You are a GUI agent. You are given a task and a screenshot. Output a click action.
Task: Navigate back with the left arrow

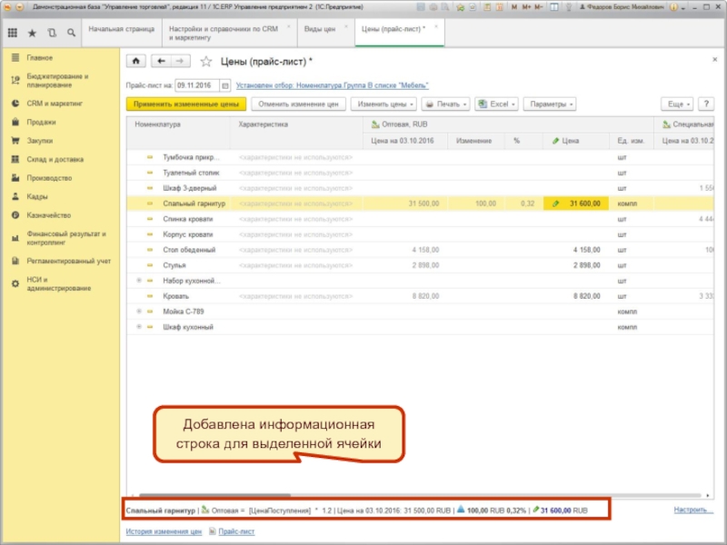click(x=162, y=62)
